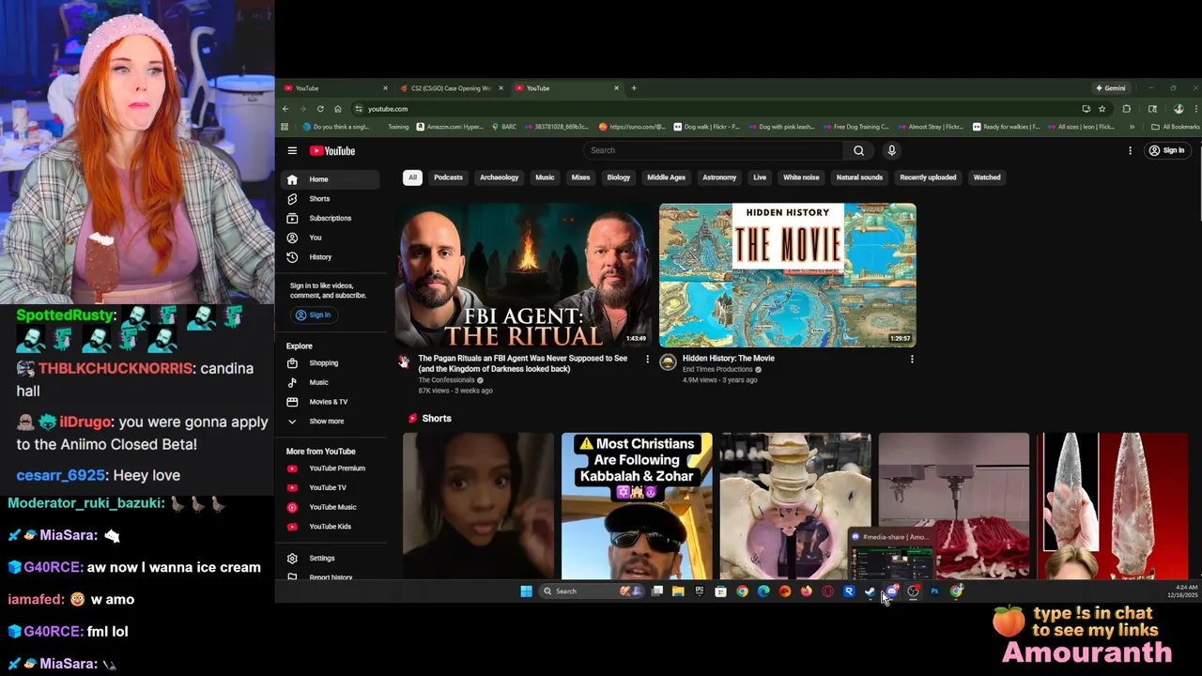
Task: Select the Astronomy filter chip
Action: coord(719,177)
